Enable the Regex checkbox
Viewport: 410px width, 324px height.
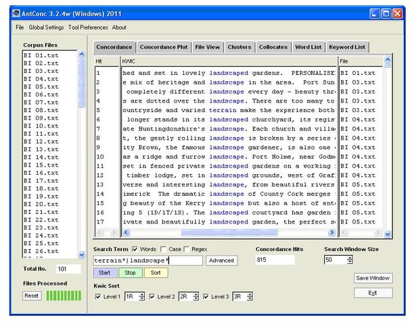187,249
